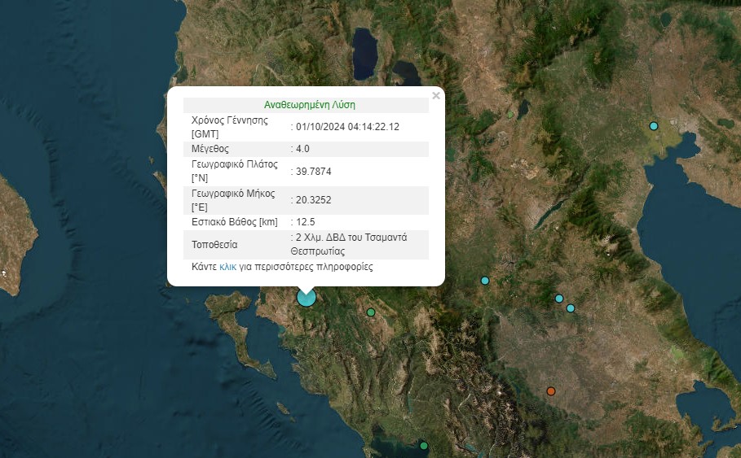Select the cyan marker near the northeastern gulf
The height and width of the screenshot is (458, 741).
pos(654,126)
